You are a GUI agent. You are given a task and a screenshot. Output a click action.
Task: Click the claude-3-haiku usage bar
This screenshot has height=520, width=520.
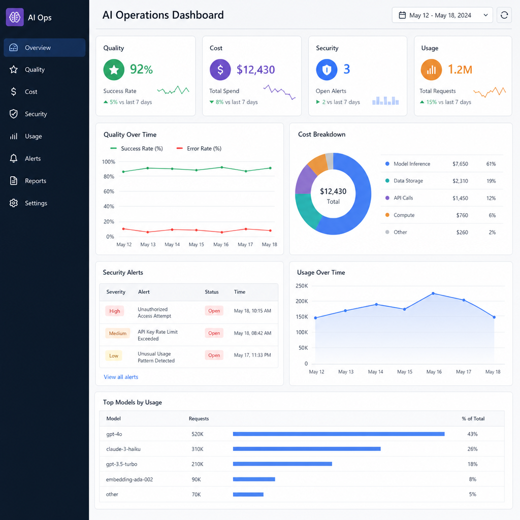pos(307,449)
